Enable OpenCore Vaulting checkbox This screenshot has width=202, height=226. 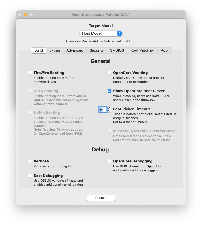[x=110, y=73]
